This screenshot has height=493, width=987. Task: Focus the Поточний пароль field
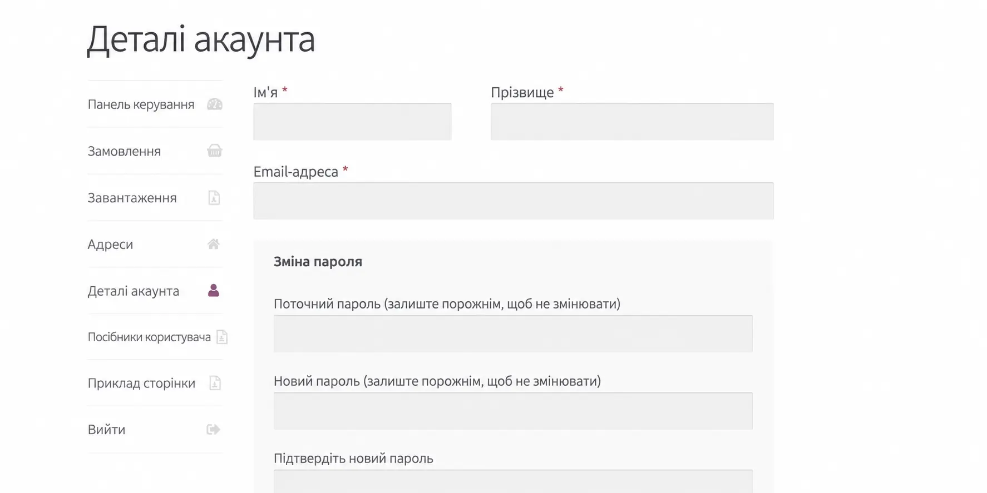tap(513, 333)
